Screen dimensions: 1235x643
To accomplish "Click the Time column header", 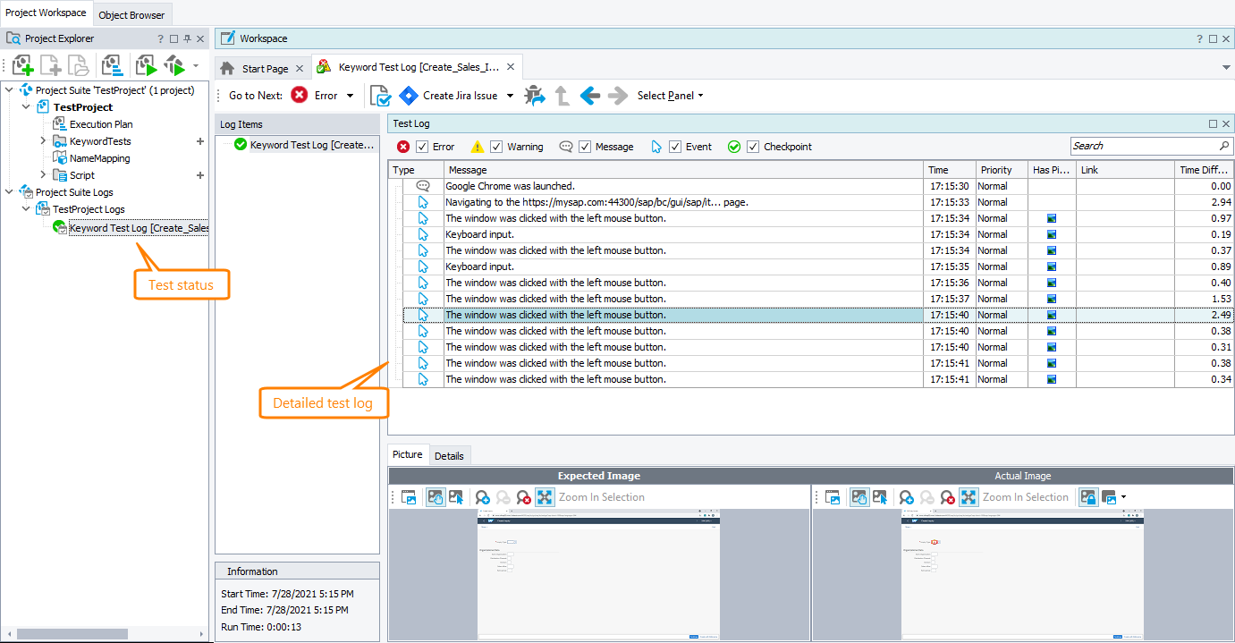I will coord(948,170).
